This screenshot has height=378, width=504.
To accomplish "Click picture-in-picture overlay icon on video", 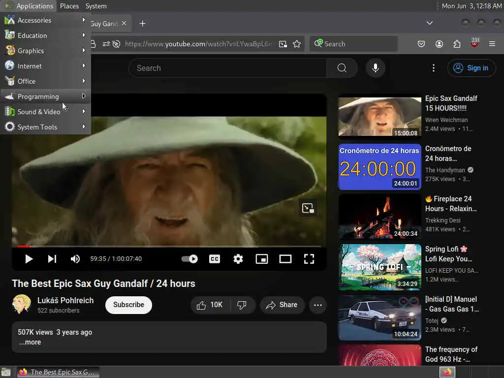I will point(308,208).
